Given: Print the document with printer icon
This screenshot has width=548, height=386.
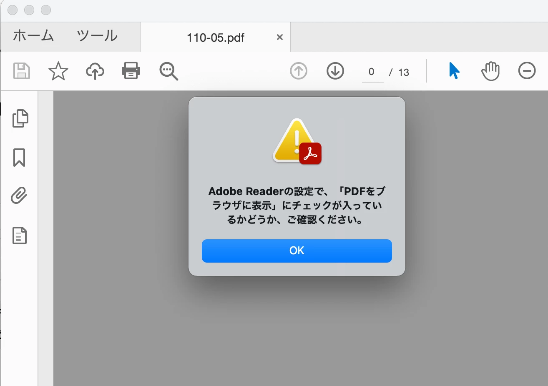Looking at the screenshot, I should [x=131, y=71].
